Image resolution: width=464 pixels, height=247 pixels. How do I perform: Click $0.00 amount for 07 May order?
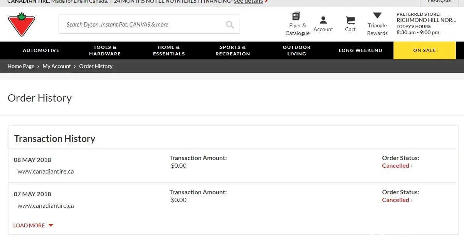[179, 200]
